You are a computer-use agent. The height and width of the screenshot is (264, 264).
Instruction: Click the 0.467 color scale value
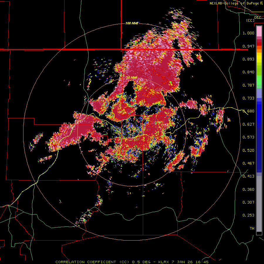coord(248,163)
